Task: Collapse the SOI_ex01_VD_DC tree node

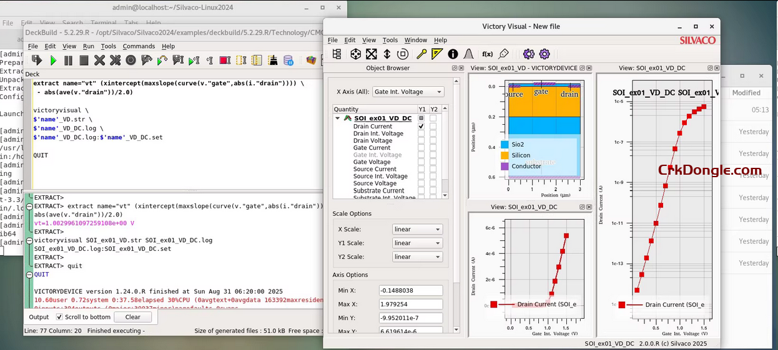Action: (338, 118)
